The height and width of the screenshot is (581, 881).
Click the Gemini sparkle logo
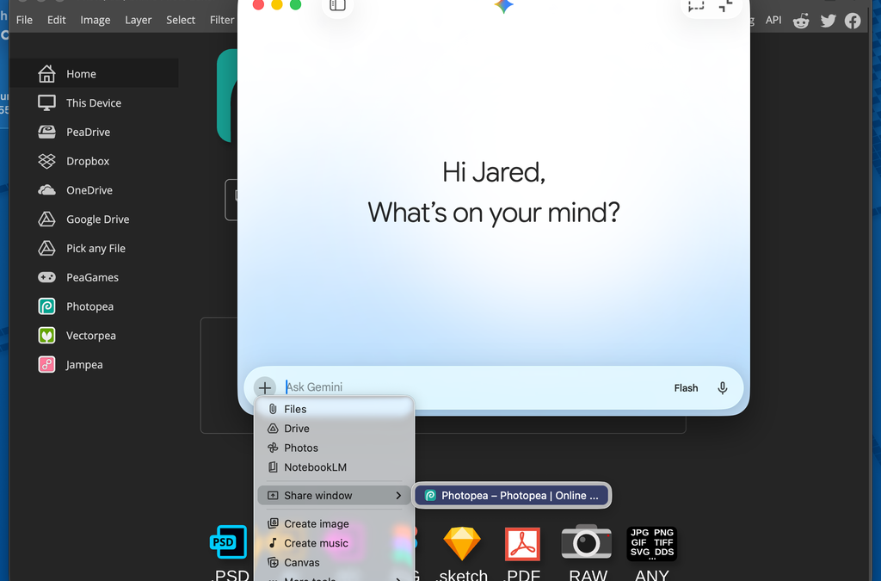point(503,5)
